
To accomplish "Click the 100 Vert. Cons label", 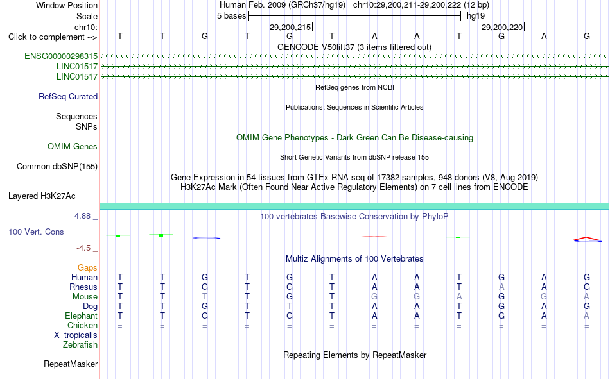I will pyautogui.click(x=36, y=232).
